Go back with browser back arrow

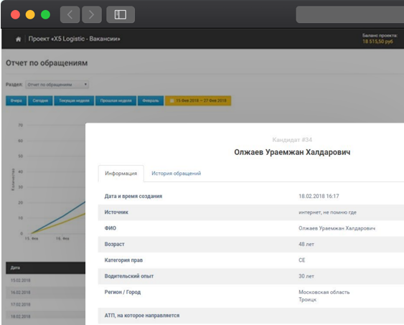pyautogui.click(x=70, y=14)
